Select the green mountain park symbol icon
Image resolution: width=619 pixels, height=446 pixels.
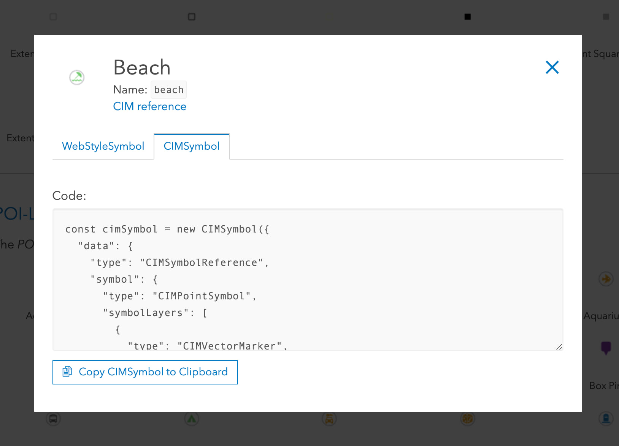192,419
